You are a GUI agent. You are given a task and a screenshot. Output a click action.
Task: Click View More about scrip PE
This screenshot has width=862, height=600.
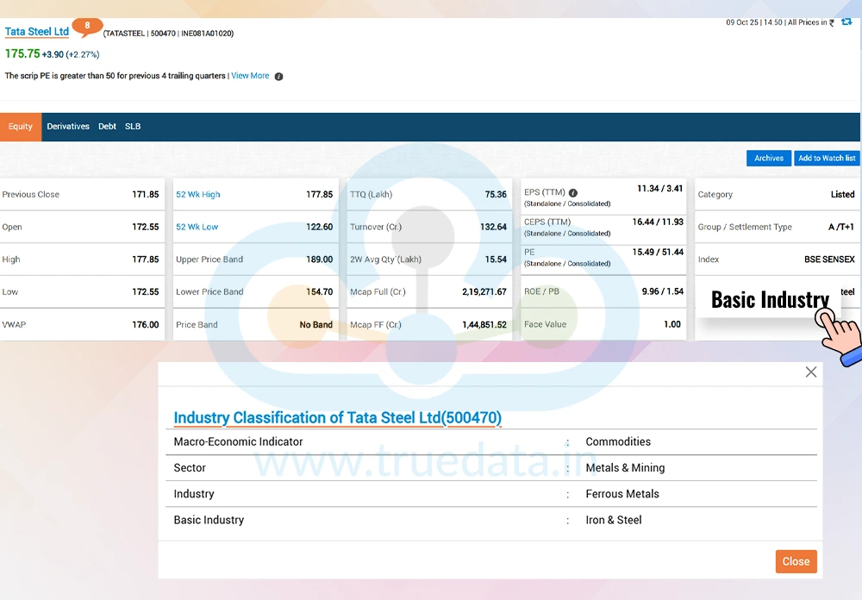tap(249, 76)
